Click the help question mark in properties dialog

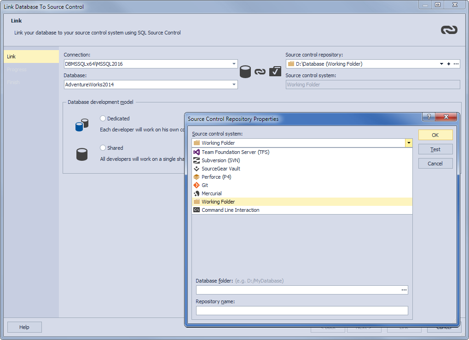pos(428,117)
